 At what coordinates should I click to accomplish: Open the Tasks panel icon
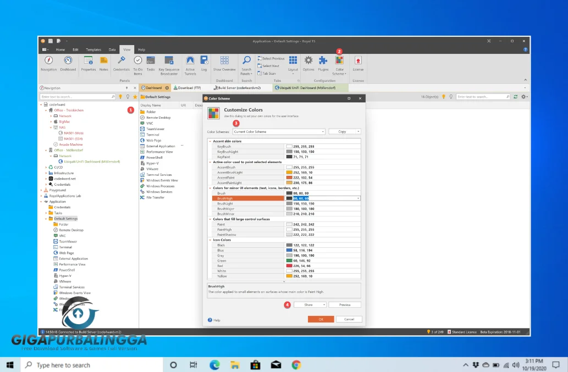(151, 64)
